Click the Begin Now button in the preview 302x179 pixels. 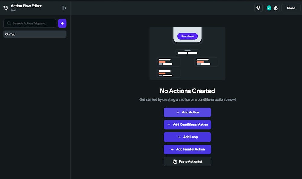pos(187,36)
